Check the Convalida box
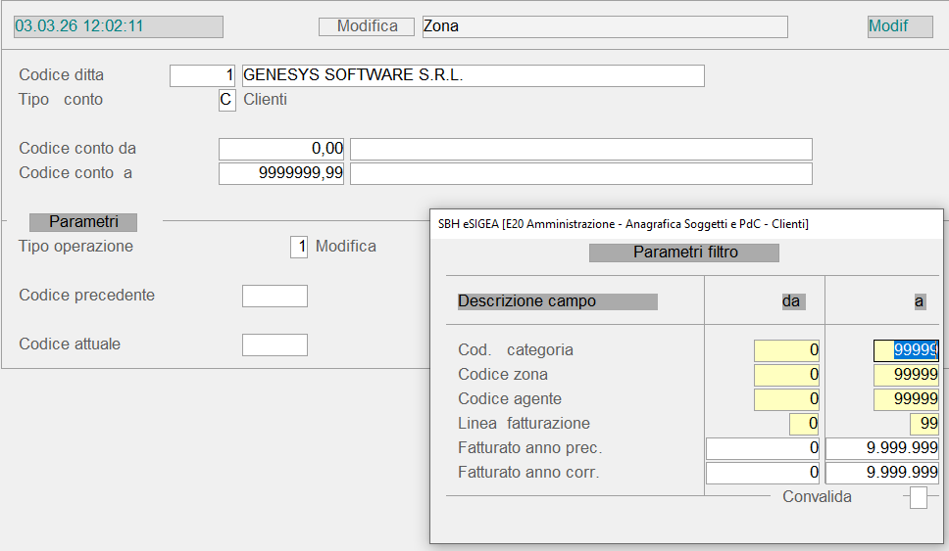Screen dimensions: 949x551 918,498
